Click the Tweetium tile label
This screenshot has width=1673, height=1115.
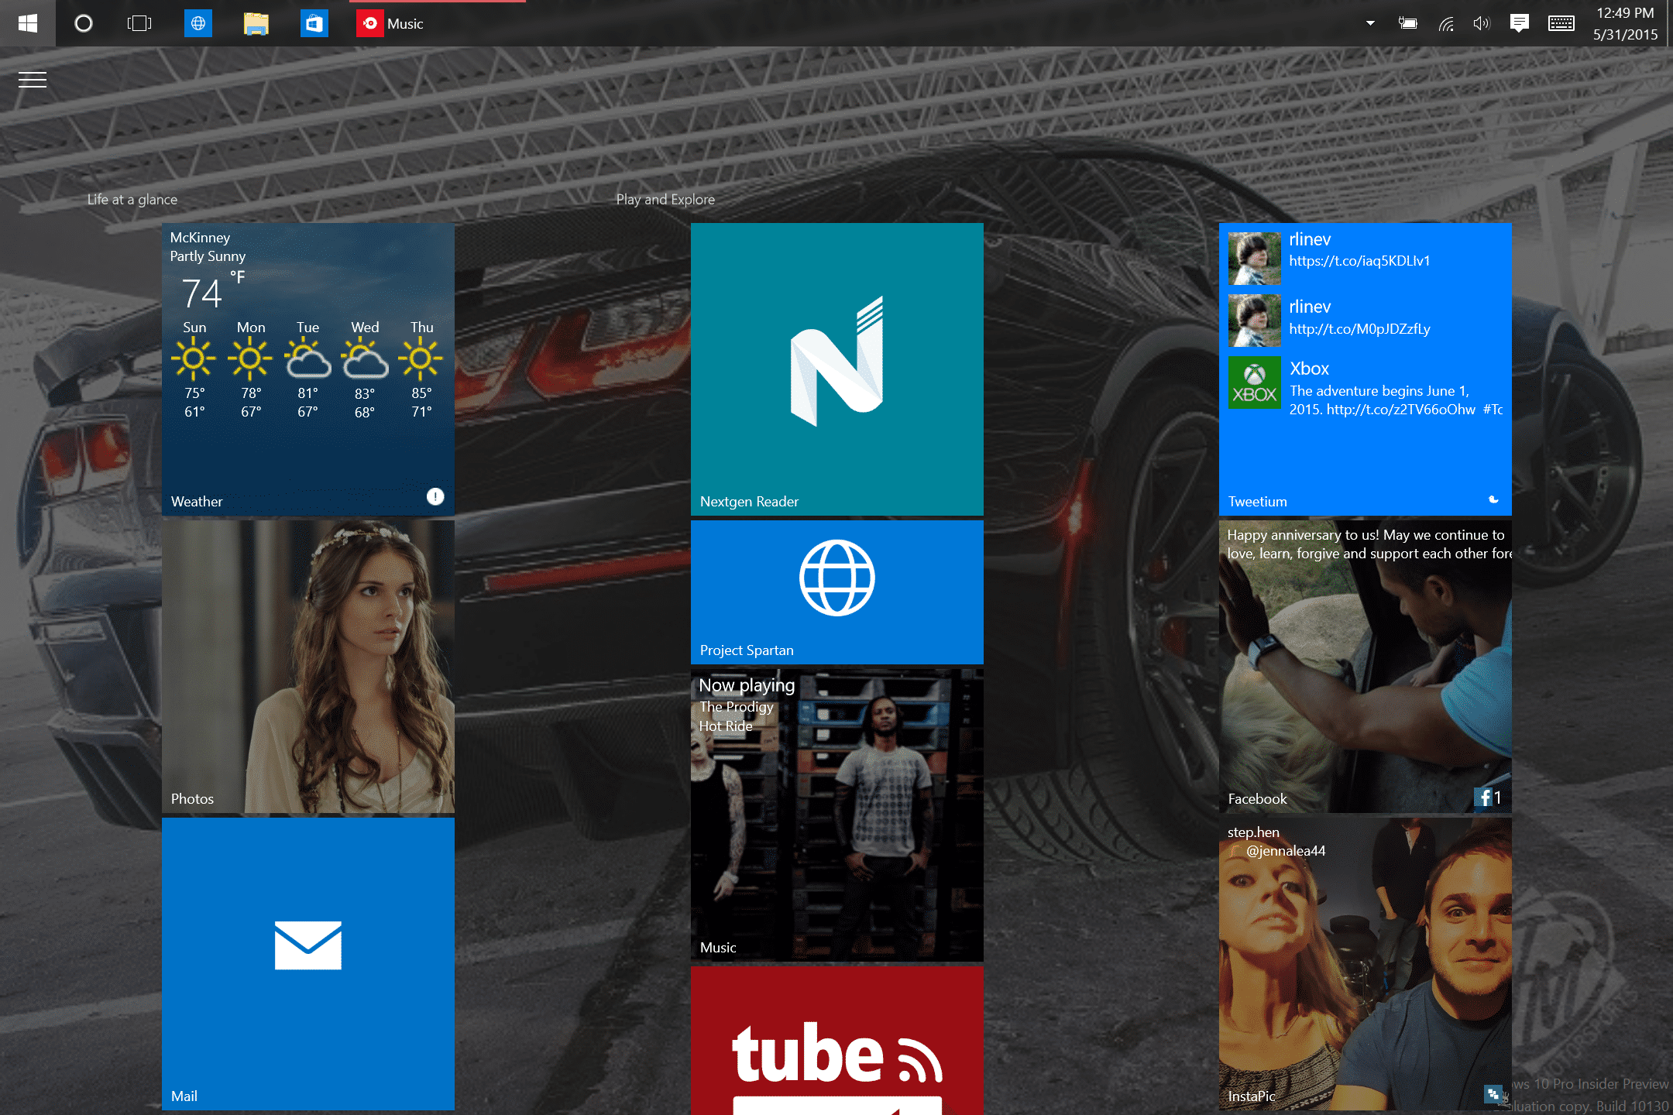[x=1258, y=502]
